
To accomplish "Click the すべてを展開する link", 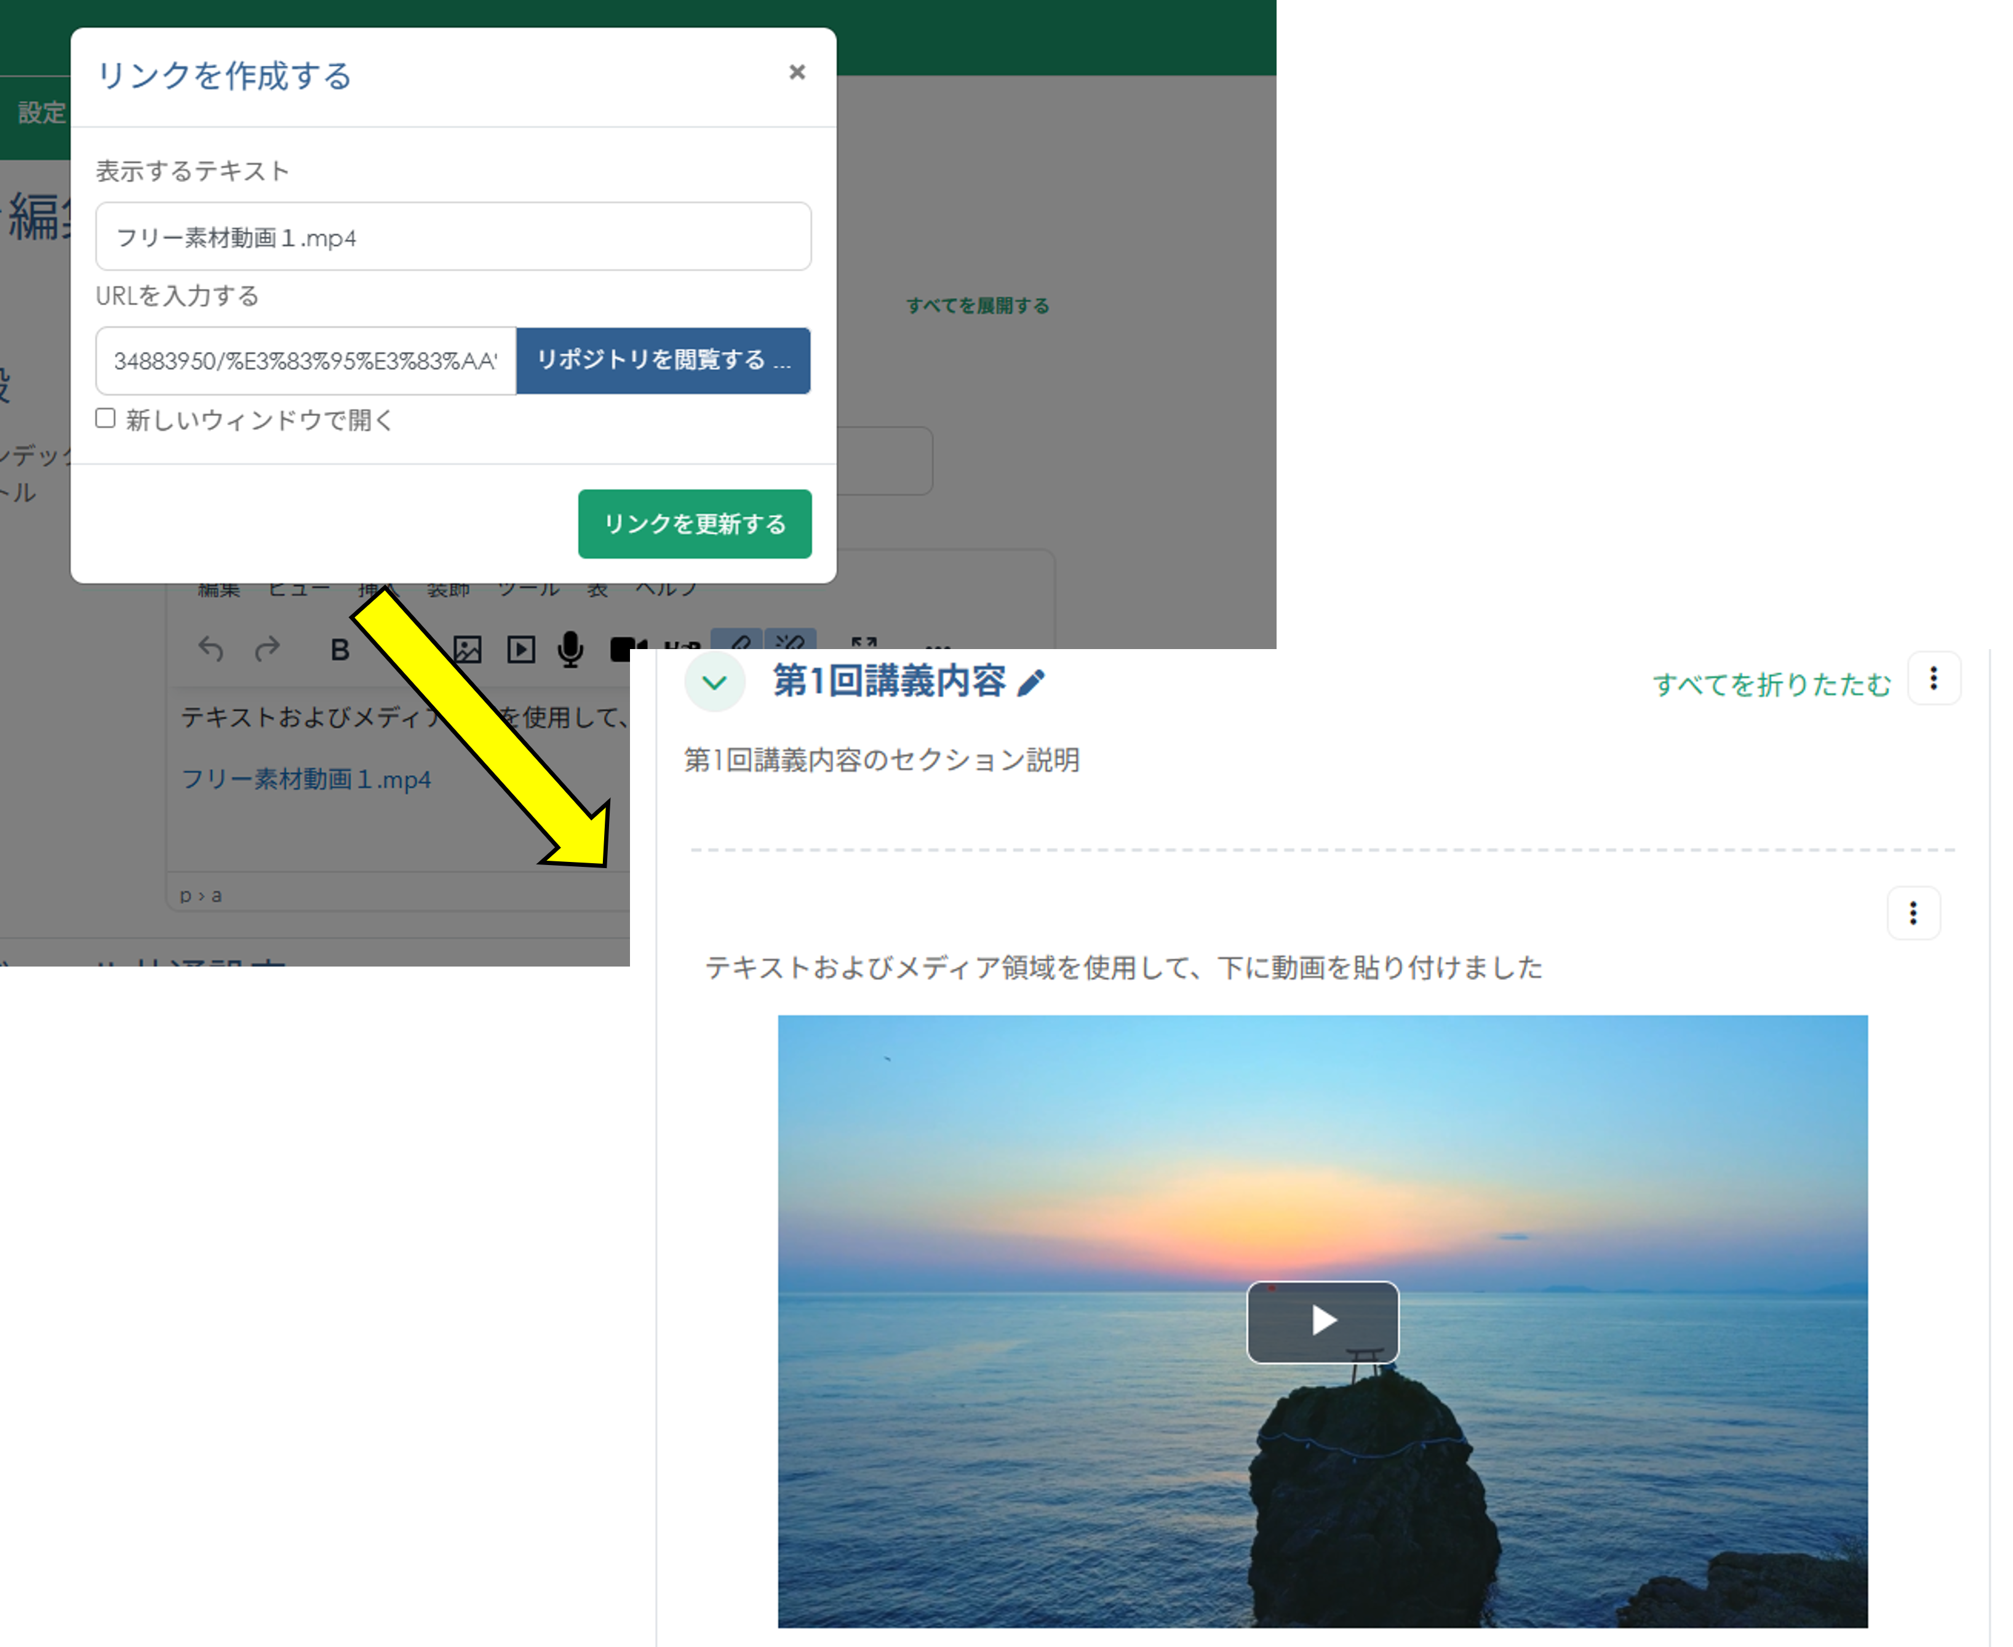I will point(977,306).
